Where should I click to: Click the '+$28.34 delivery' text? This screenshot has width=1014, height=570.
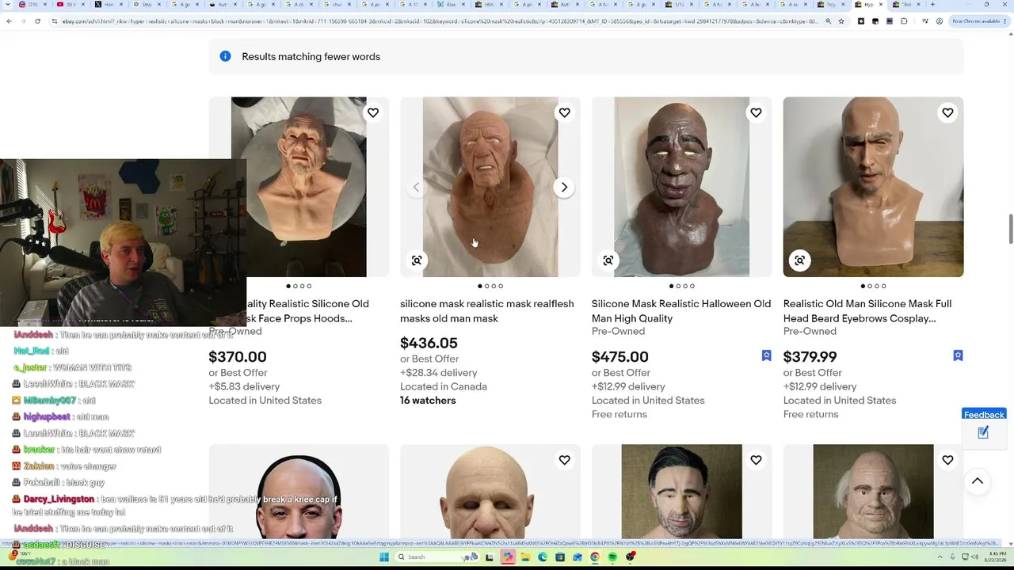(x=439, y=373)
